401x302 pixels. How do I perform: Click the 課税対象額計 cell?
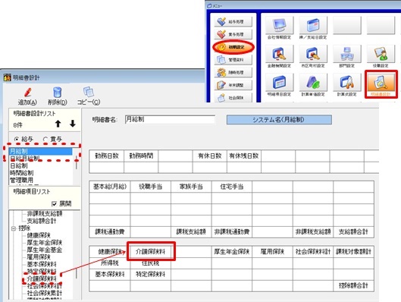[353, 252]
